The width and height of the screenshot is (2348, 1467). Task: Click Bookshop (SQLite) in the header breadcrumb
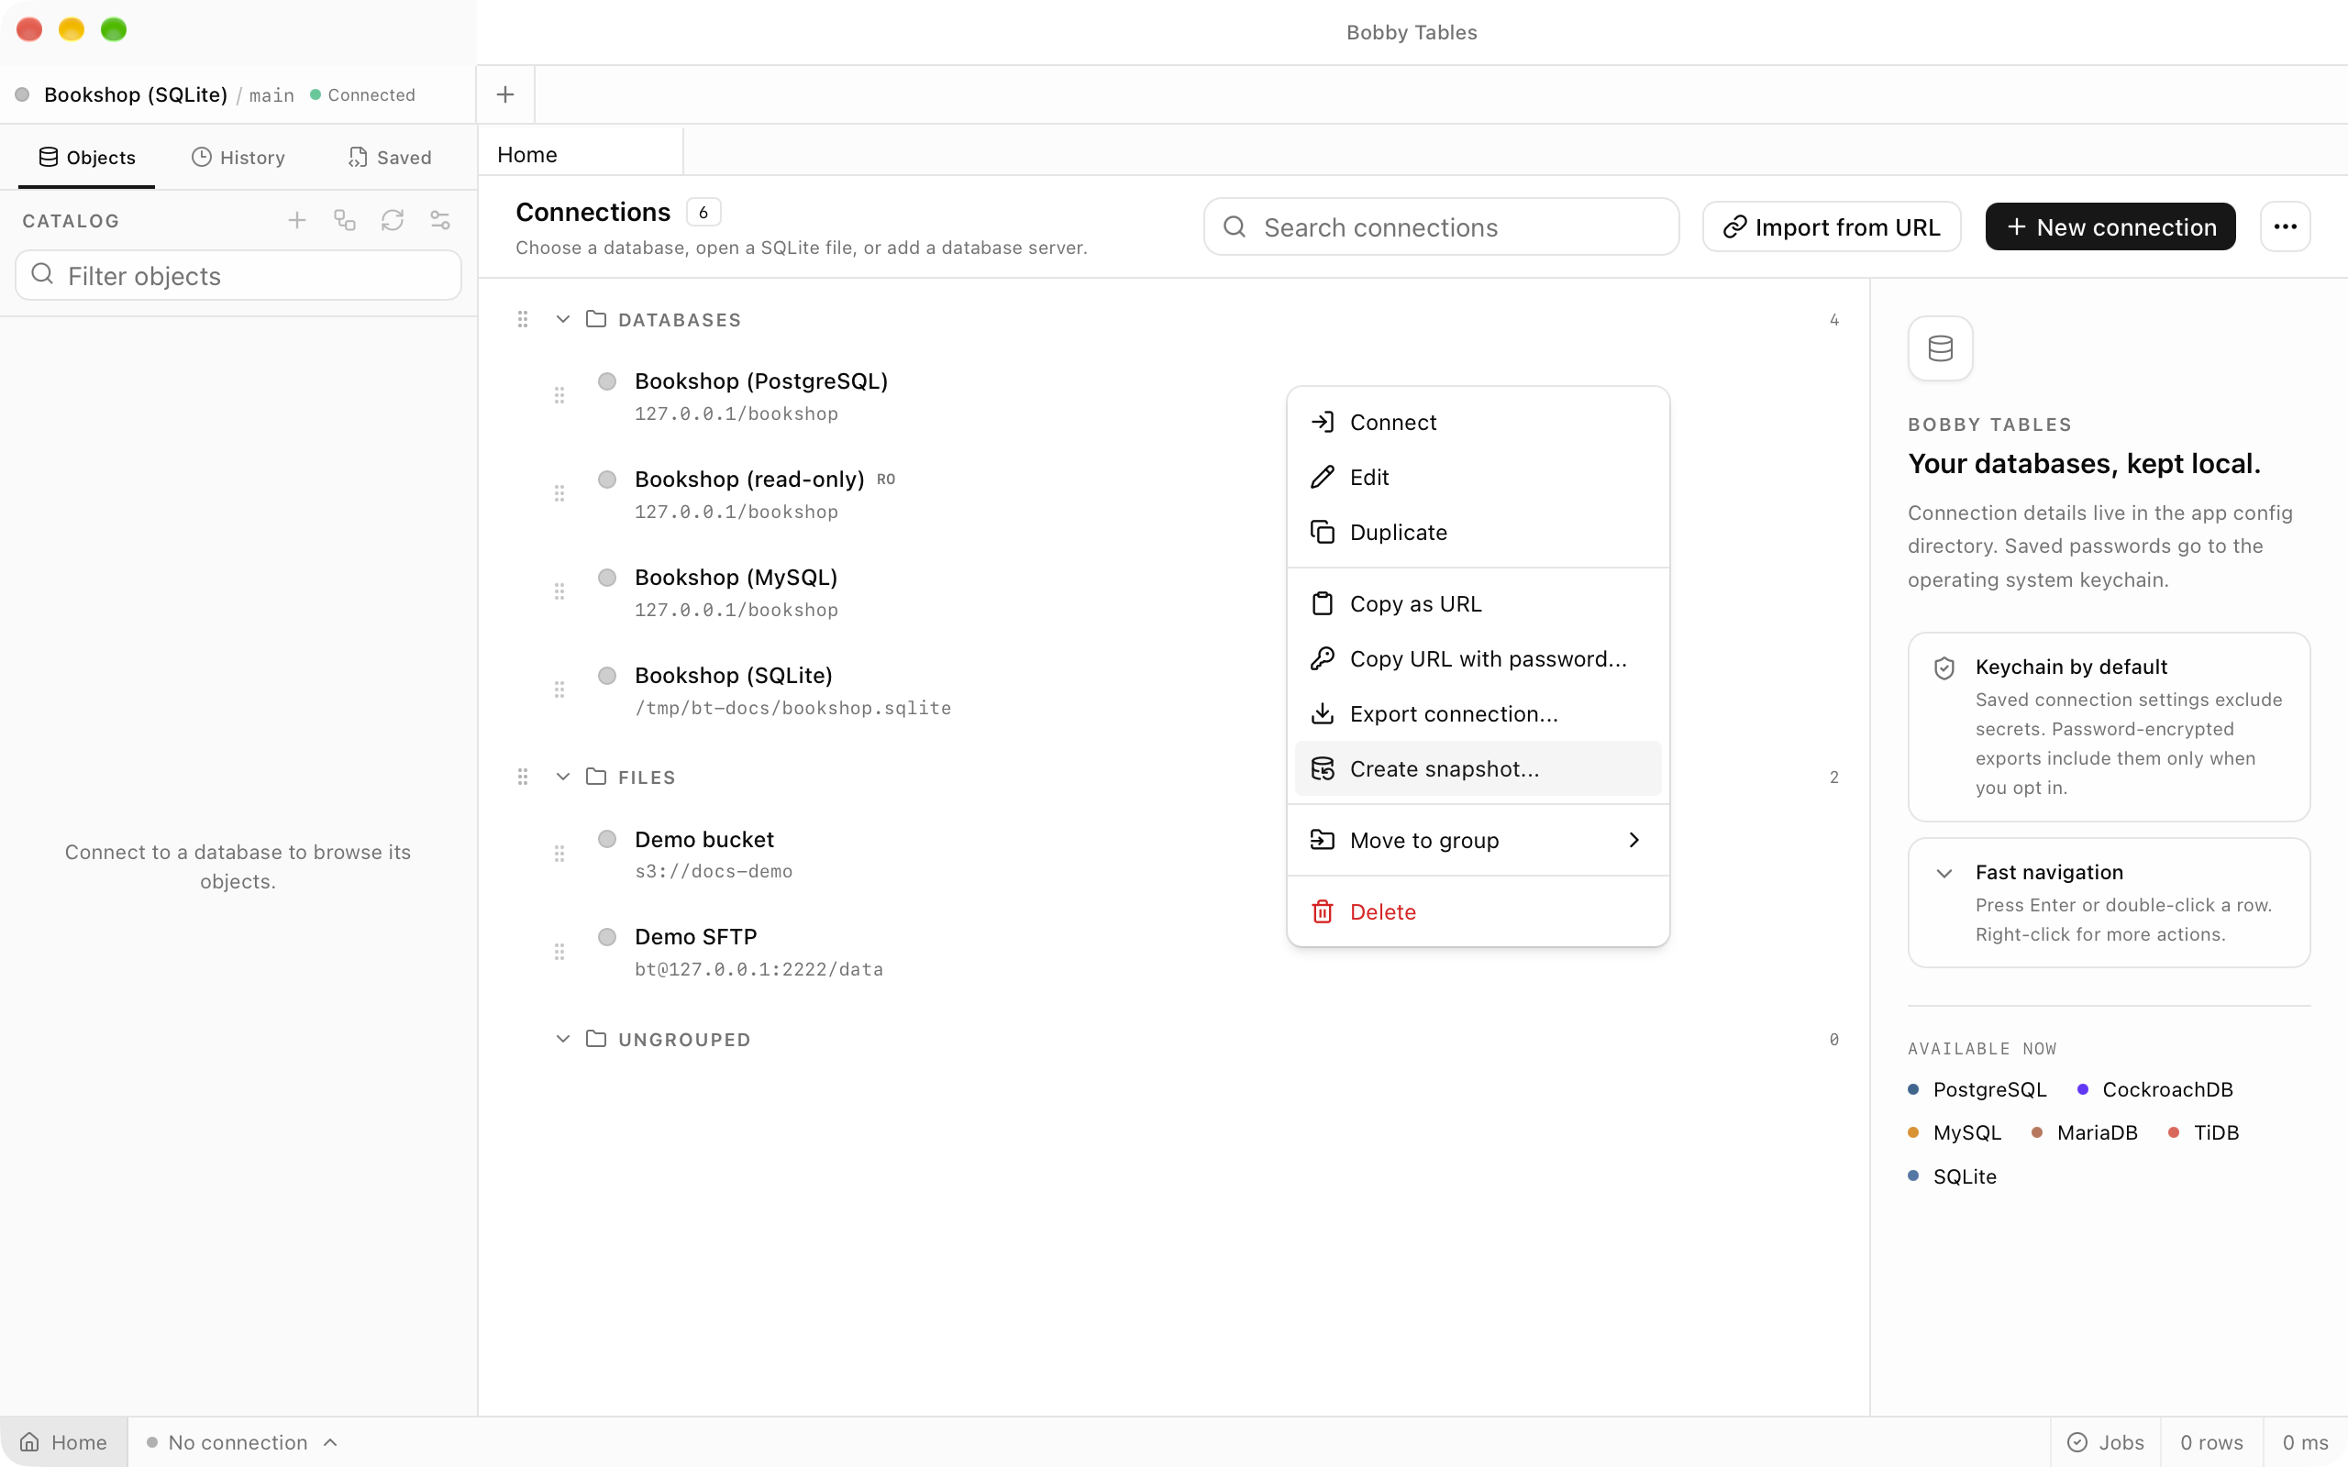pos(136,94)
